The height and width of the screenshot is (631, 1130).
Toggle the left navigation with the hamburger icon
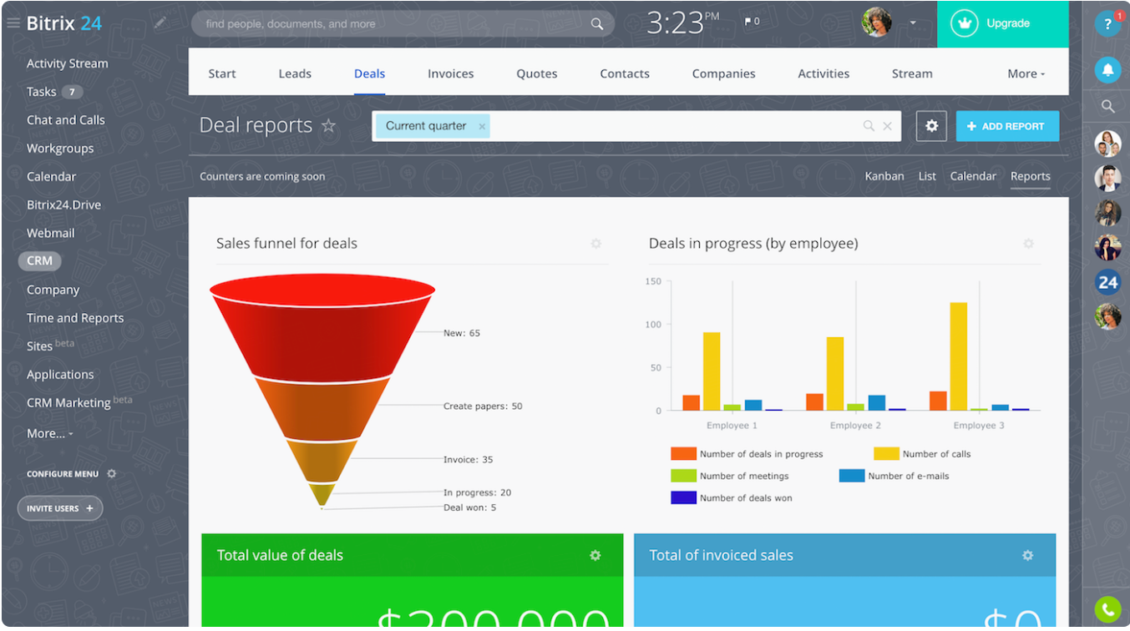[x=13, y=23]
